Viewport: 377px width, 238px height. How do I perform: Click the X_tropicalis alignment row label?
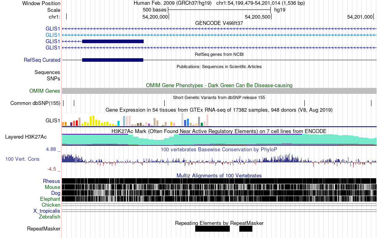tap(47, 211)
